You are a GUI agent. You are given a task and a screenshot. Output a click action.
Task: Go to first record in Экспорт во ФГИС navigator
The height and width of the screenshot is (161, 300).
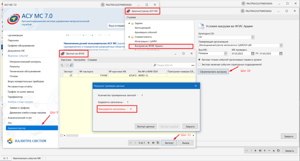pyautogui.click(x=131, y=143)
